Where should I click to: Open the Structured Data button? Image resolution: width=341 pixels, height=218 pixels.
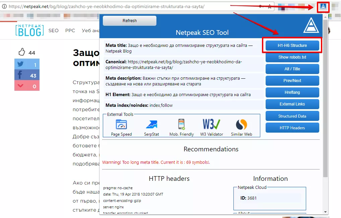(x=292, y=116)
